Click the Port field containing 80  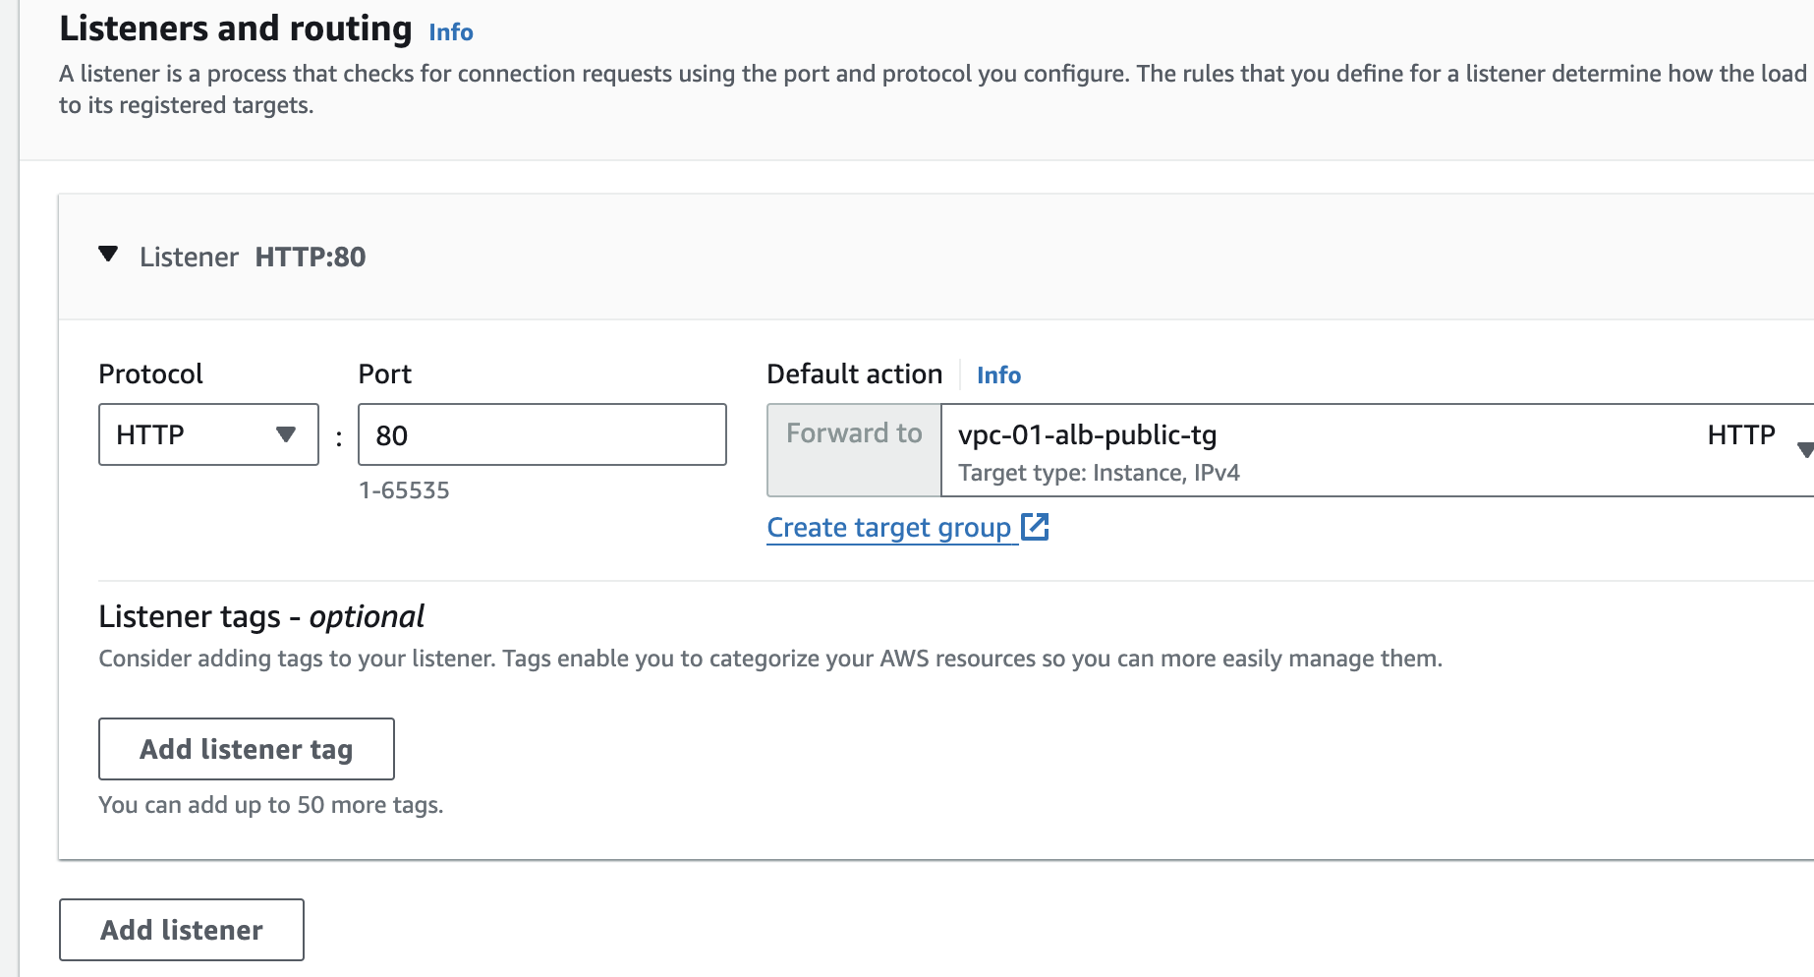click(541, 434)
